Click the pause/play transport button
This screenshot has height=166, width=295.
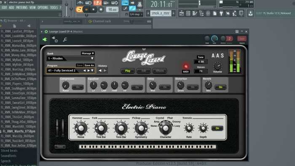86,9
